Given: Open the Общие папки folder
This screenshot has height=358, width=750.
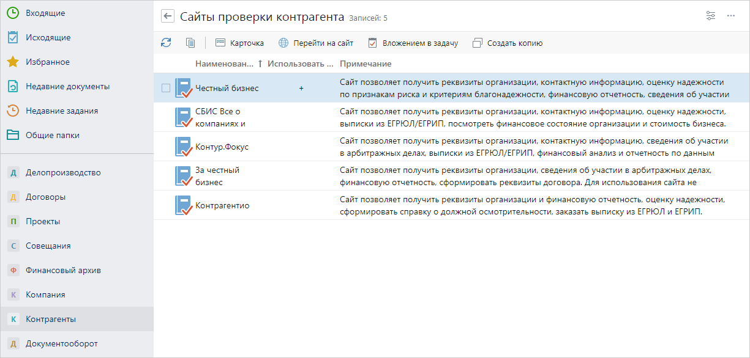Looking at the screenshot, I should pos(52,136).
